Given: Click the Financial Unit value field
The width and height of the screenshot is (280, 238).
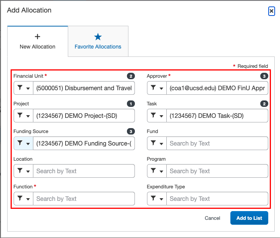Looking at the screenshot, I should coord(84,88).
